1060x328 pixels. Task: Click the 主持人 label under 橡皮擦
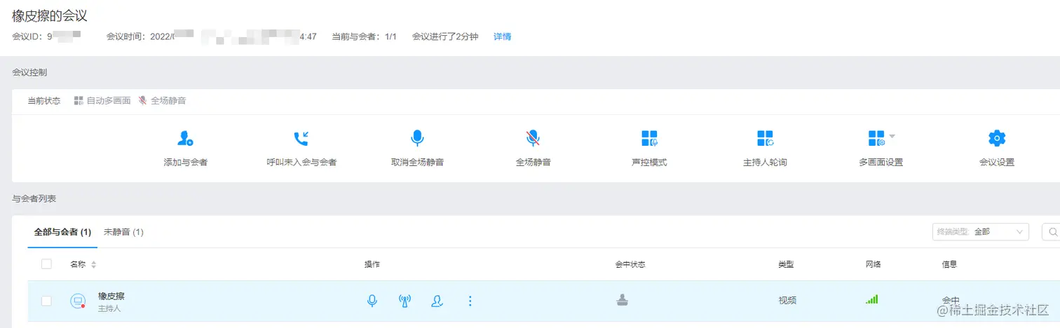(109, 308)
